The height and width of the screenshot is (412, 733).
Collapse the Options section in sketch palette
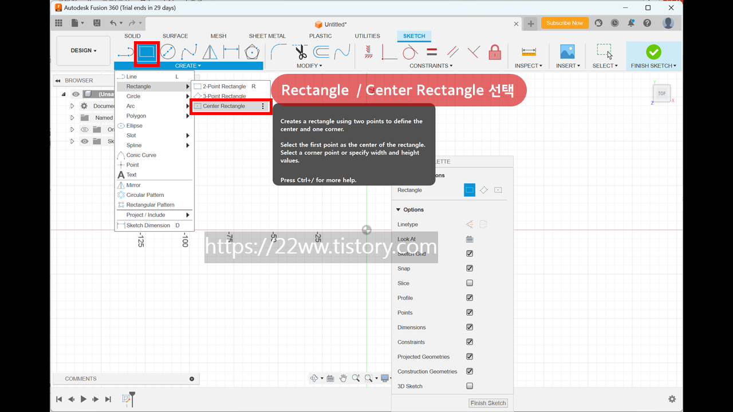[x=399, y=210]
